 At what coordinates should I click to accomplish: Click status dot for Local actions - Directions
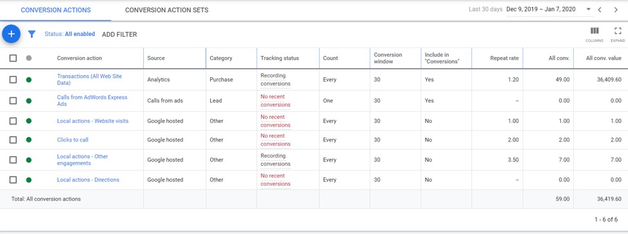click(29, 180)
